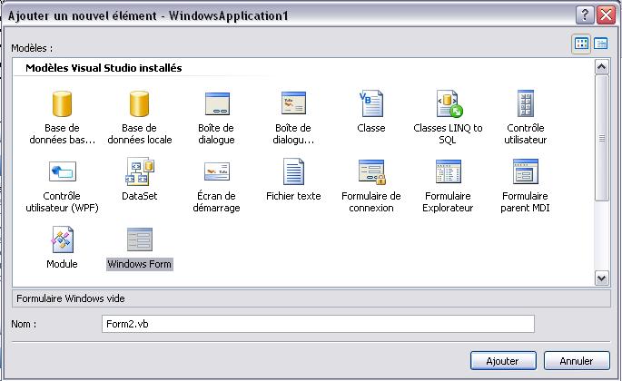Viewport: 622px width, 381px height.
Task: Select the Écran de démarrage icon
Action: coord(217,171)
